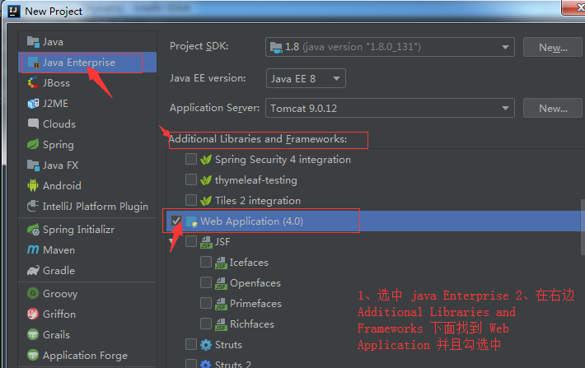This screenshot has width=585, height=368.
Task: Click the IntelliJ Platform Plugin icon
Action: pos(33,206)
